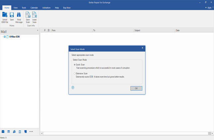Click the Load Scan icon
The width and height of the screenshot is (214, 140).
coord(35,15)
